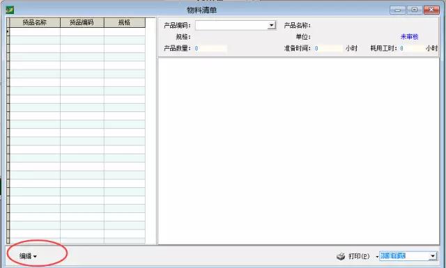This screenshot has height=268, width=446.
Task: Sort by the 货品名称 column header
Action: point(35,22)
